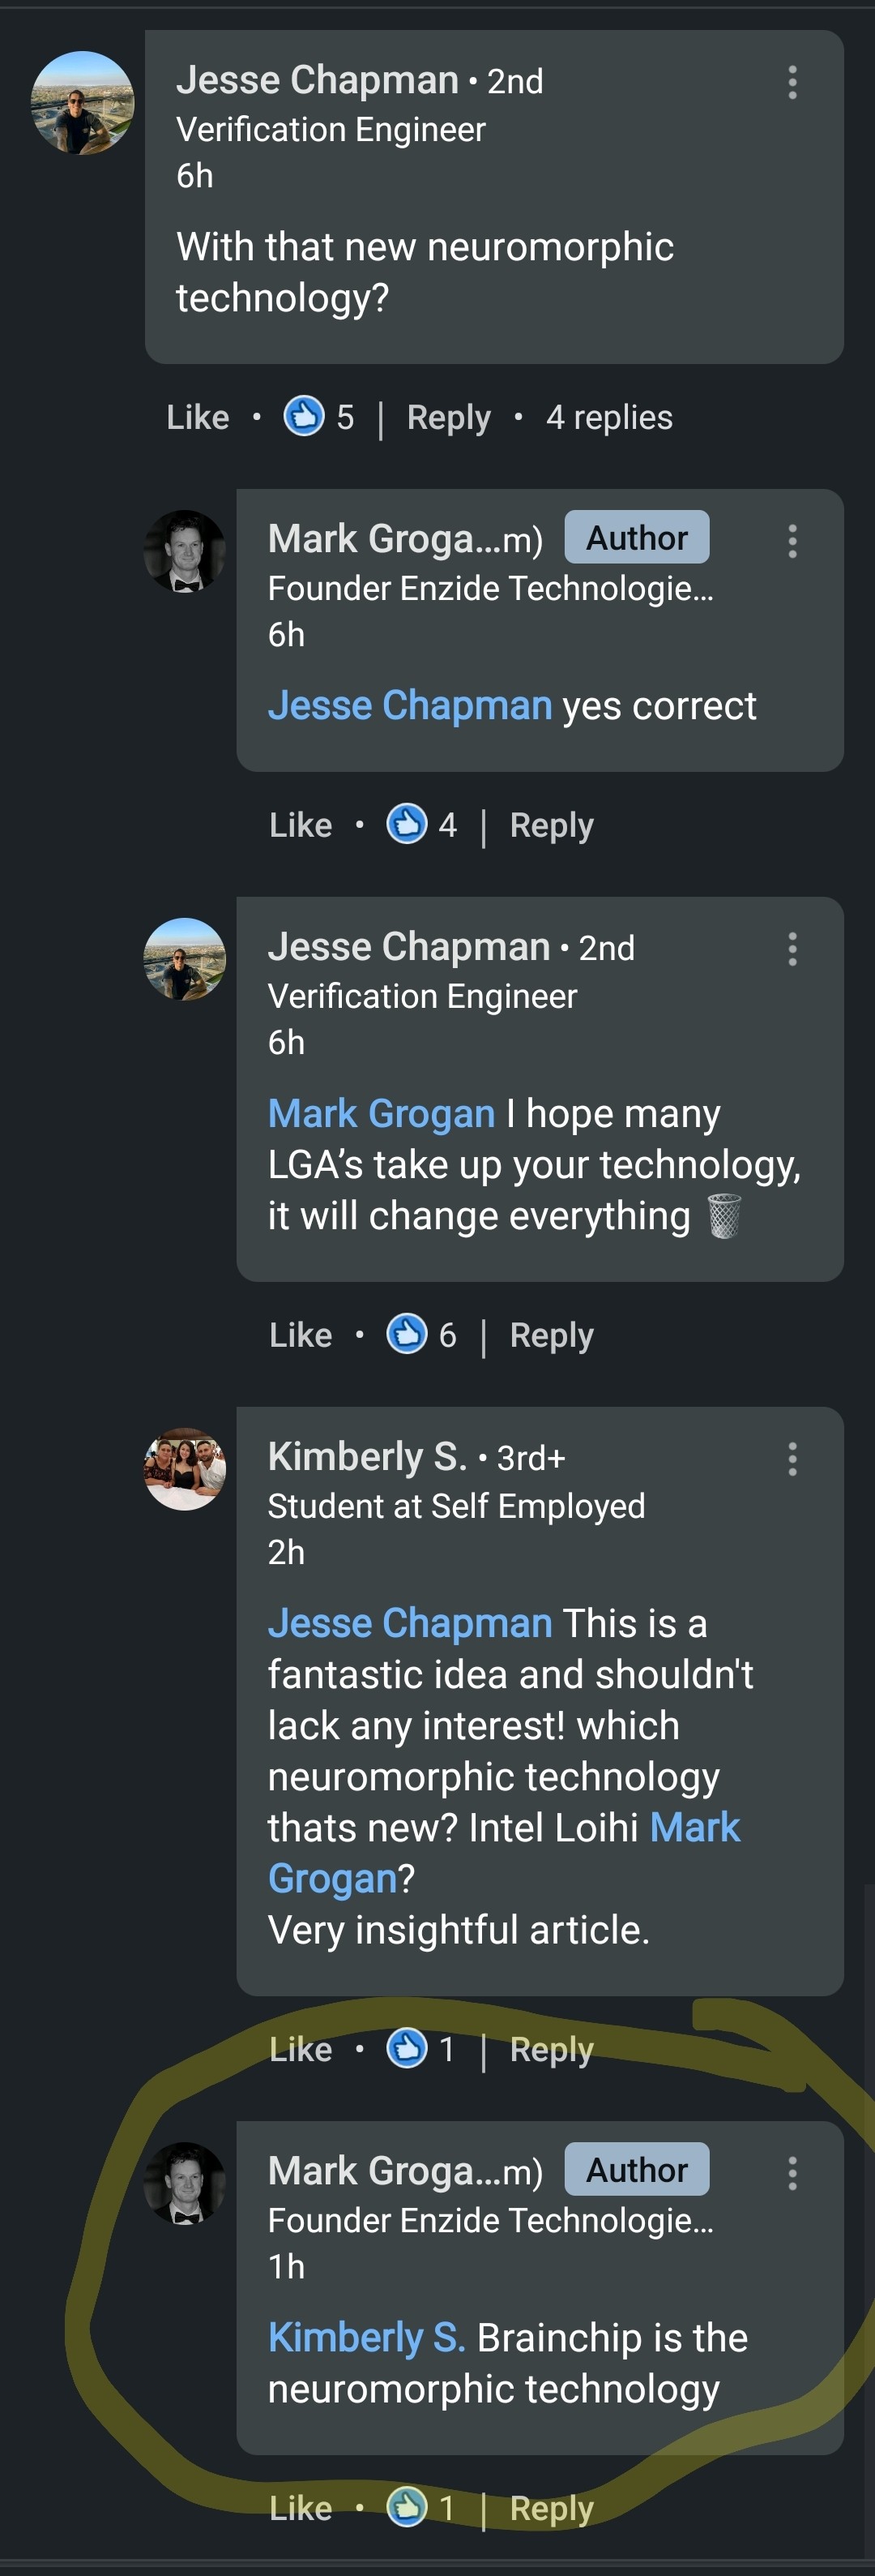Reply to Mark's Brainchip comment

pyautogui.click(x=552, y=2508)
